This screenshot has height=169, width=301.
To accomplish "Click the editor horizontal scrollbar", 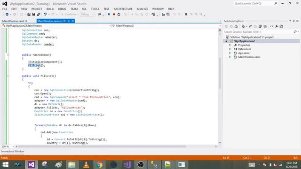I will pos(102,146).
